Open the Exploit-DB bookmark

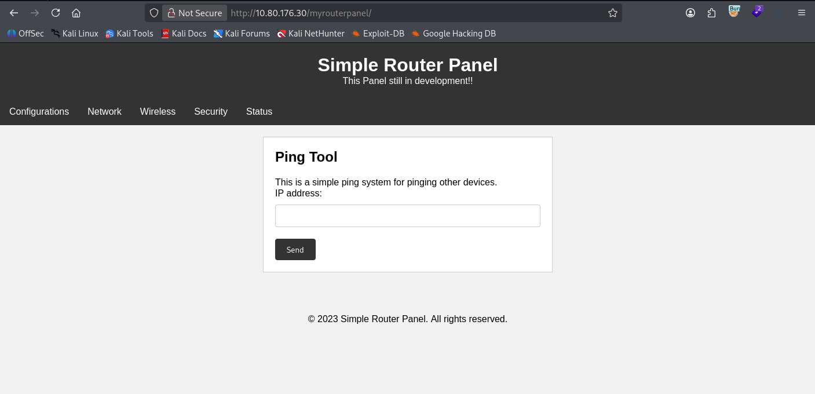[378, 34]
